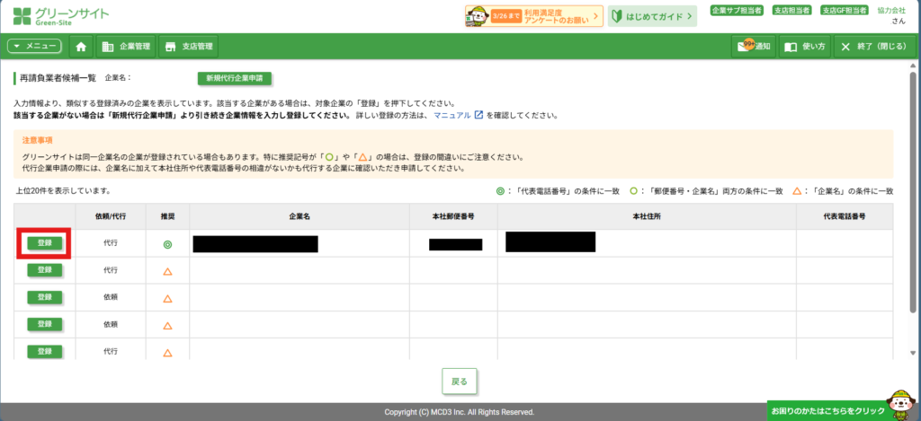This screenshot has width=921, height=421.
Task: Click 登録 button in the third row
Action: tap(44, 297)
